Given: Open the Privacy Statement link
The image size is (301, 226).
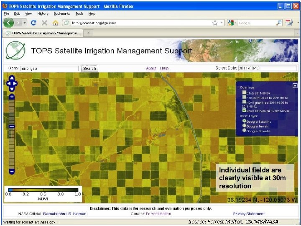Looking at the screenshot, I should [x=249, y=214].
